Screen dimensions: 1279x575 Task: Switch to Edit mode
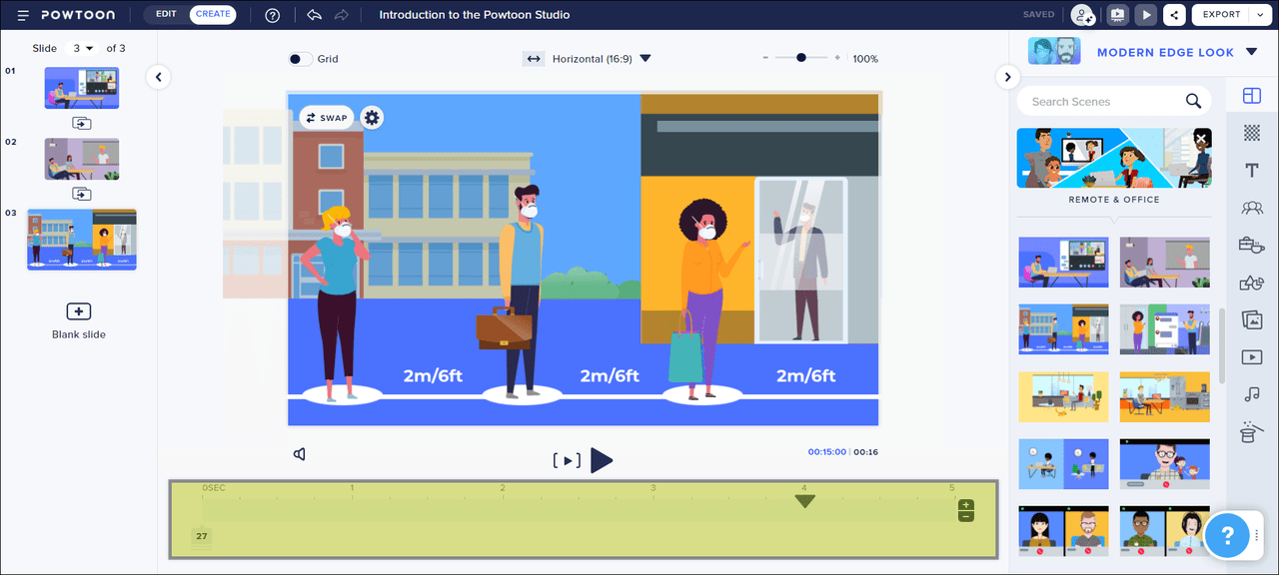tap(166, 15)
